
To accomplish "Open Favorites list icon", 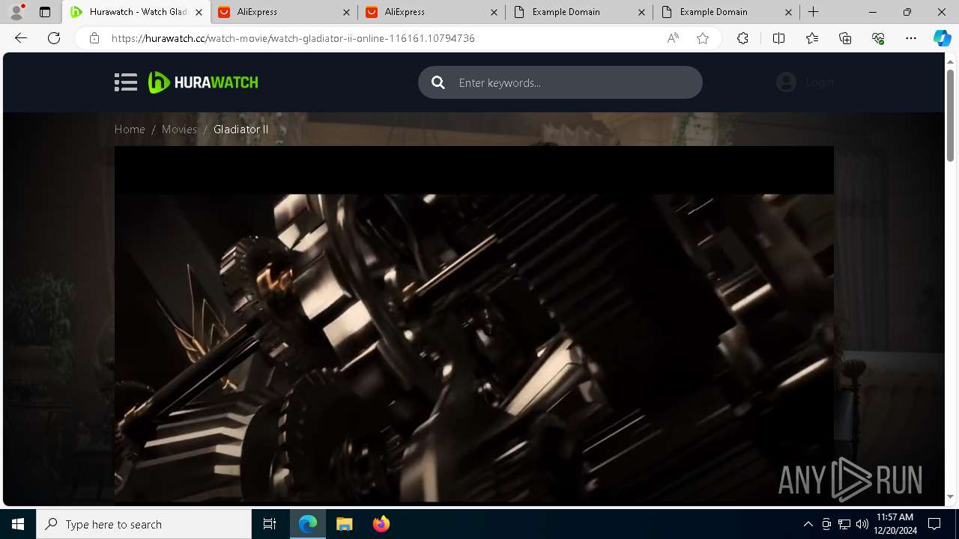I will click(x=812, y=38).
